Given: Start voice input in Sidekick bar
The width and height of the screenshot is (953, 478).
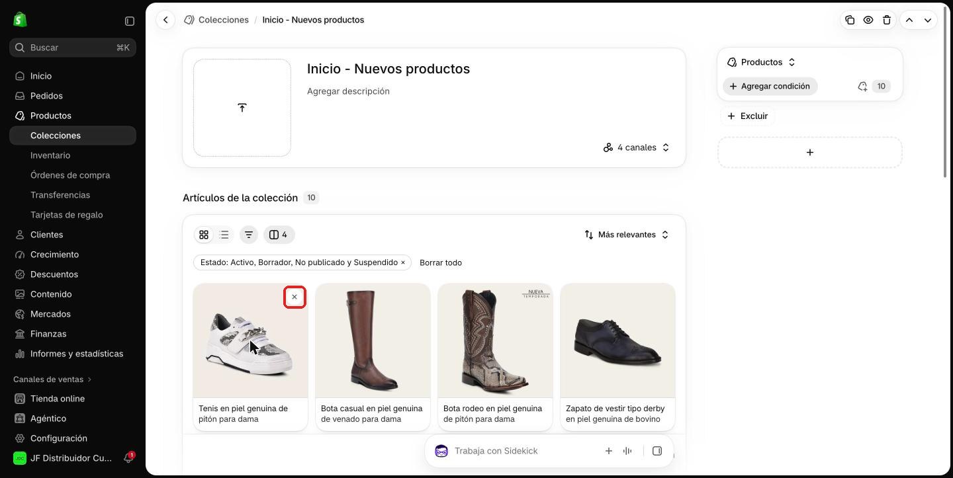Looking at the screenshot, I should [x=627, y=451].
